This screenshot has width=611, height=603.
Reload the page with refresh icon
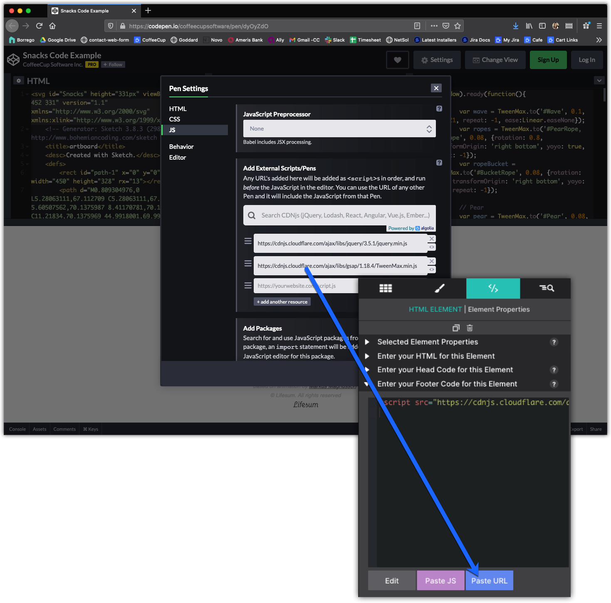tap(39, 26)
